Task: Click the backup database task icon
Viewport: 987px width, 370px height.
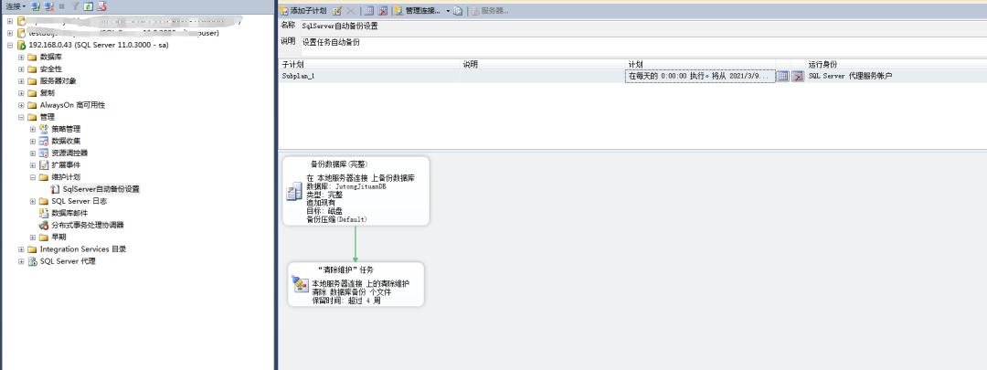Action: (x=294, y=191)
